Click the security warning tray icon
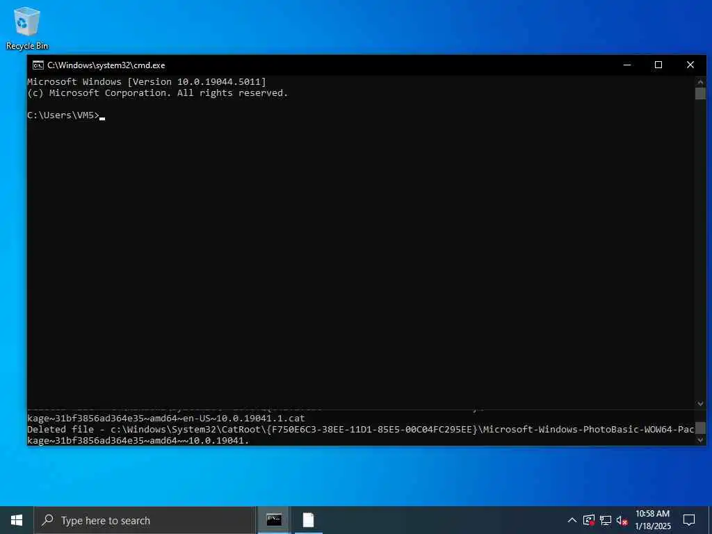The width and height of the screenshot is (712, 534). click(x=589, y=520)
